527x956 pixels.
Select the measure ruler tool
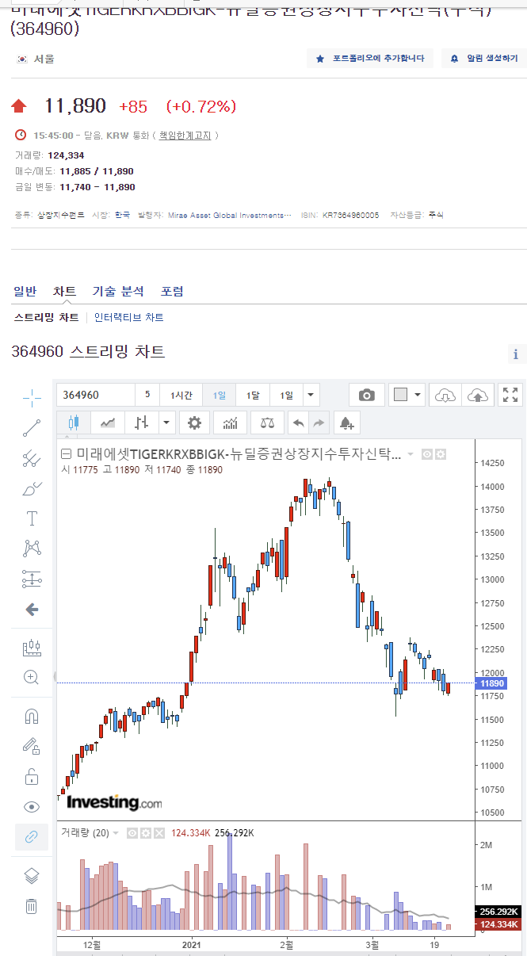pos(32,648)
